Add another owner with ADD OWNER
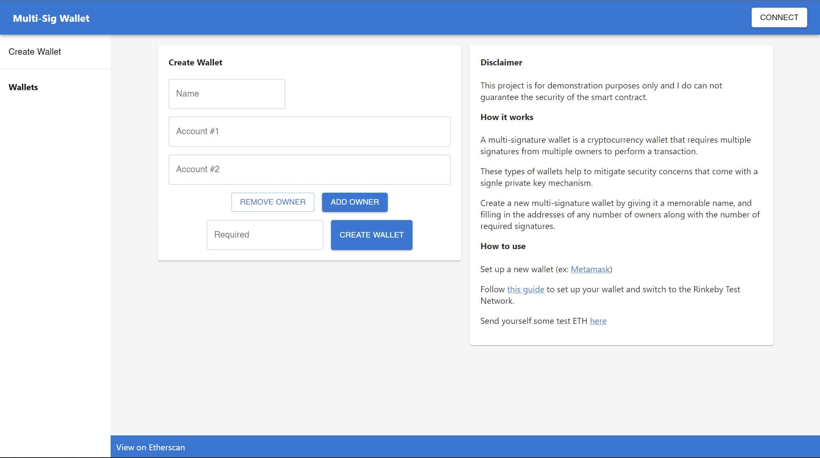Image resolution: width=820 pixels, height=458 pixels. [x=354, y=202]
